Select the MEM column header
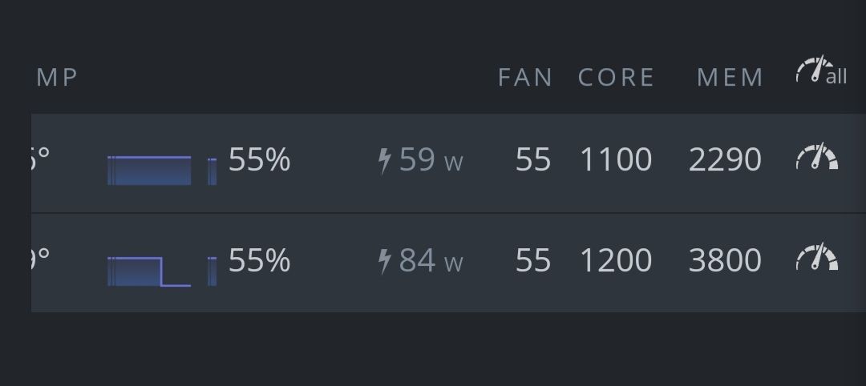 [x=730, y=78]
